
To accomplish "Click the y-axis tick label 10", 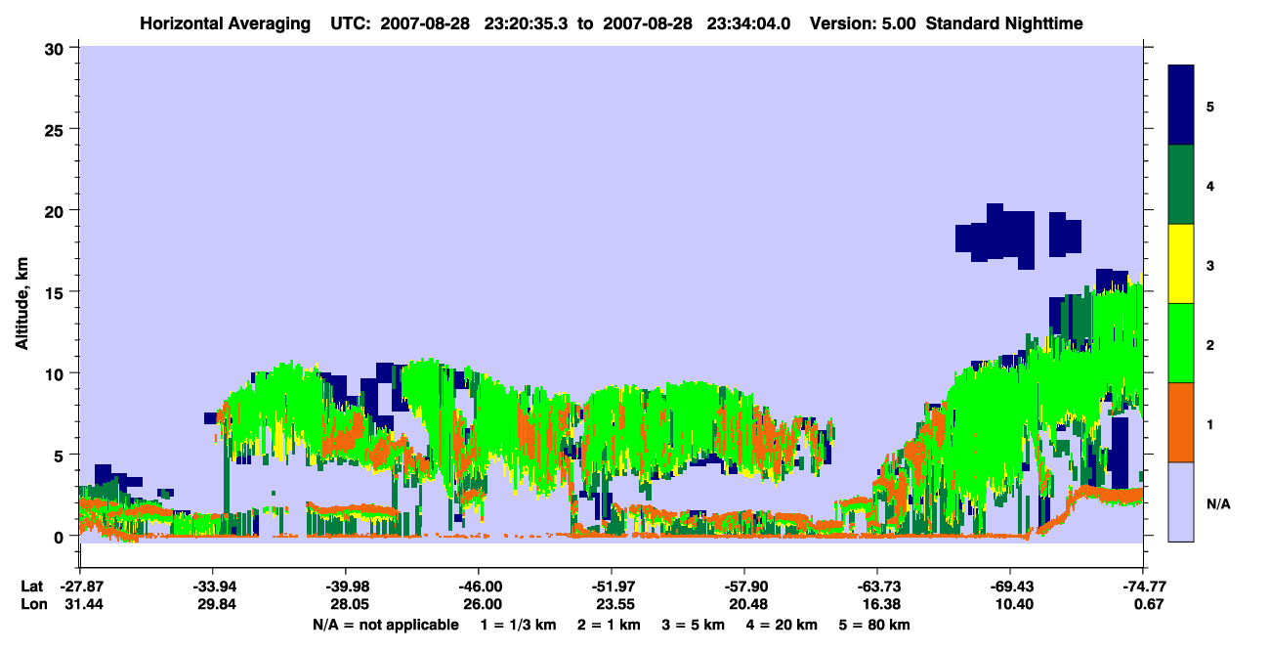I will (x=56, y=372).
